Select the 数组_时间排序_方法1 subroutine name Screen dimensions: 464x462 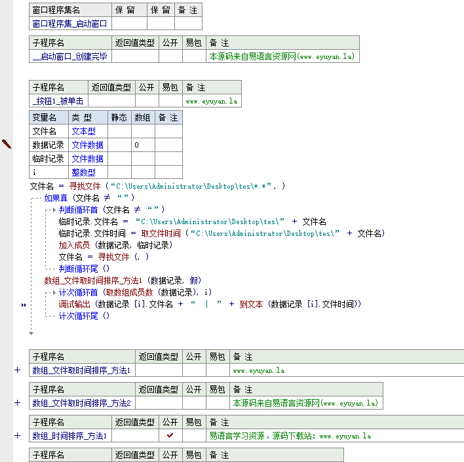click(70, 436)
